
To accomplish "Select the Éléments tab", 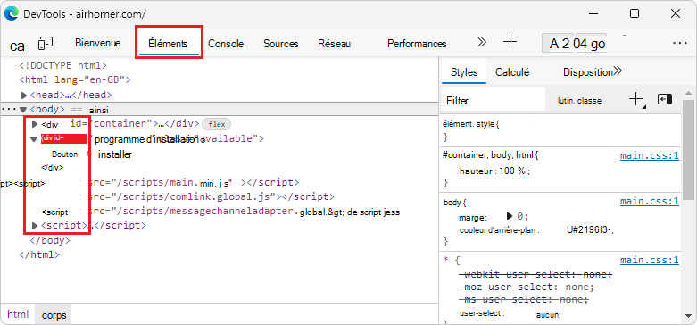I will [168, 44].
